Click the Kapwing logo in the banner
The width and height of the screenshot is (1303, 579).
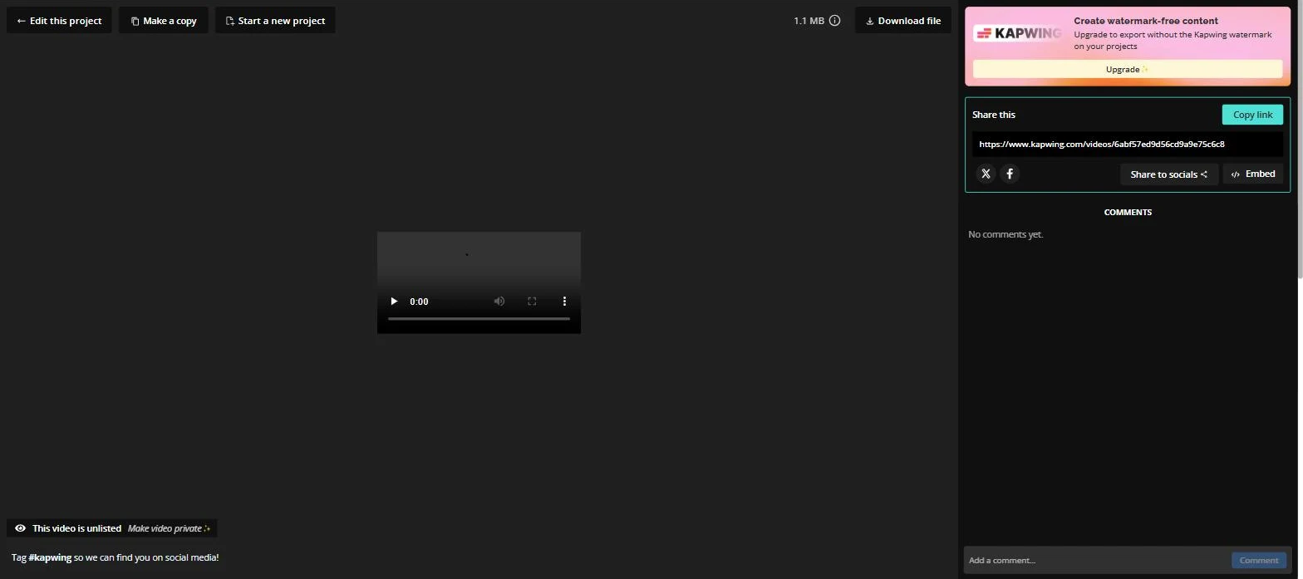[x=1019, y=33]
